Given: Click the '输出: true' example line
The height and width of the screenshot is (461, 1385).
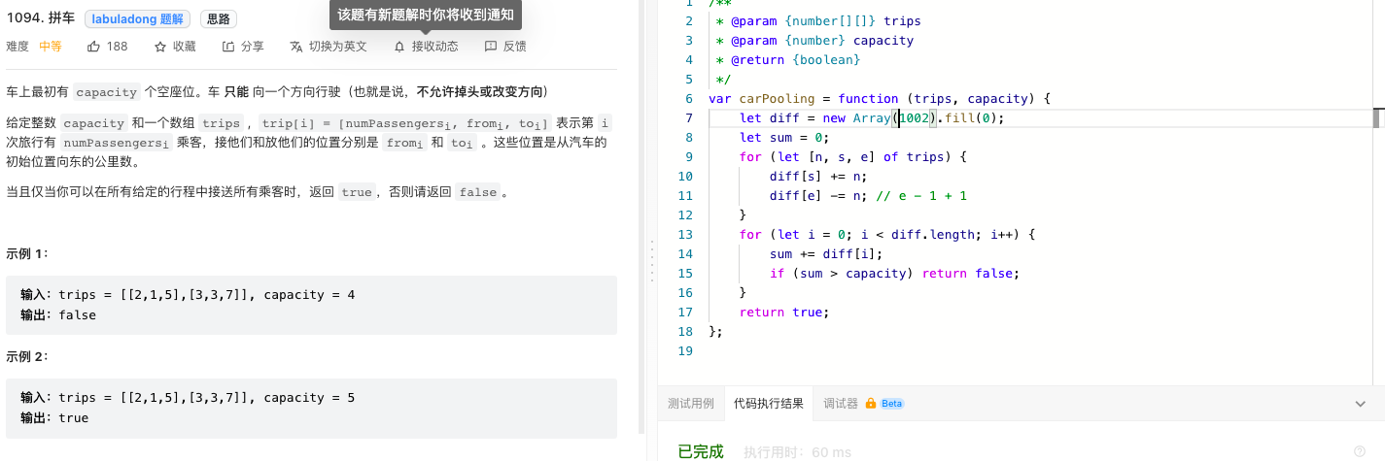Looking at the screenshot, I should click(x=54, y=418).
